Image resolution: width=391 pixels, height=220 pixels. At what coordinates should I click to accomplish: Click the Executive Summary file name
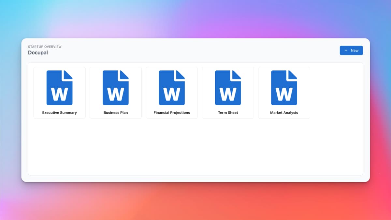59,113
